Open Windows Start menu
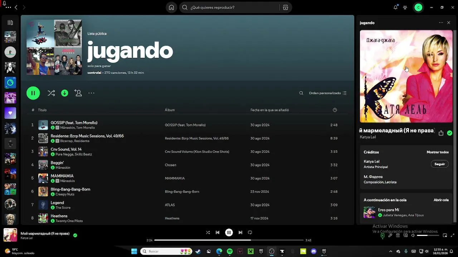This screenshot has width=458, height=257. [x=134, y=251]
